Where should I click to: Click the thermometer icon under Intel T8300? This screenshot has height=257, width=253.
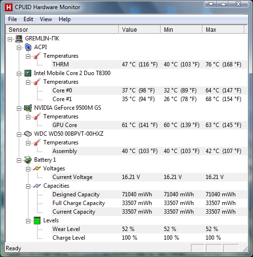[37, 82]
